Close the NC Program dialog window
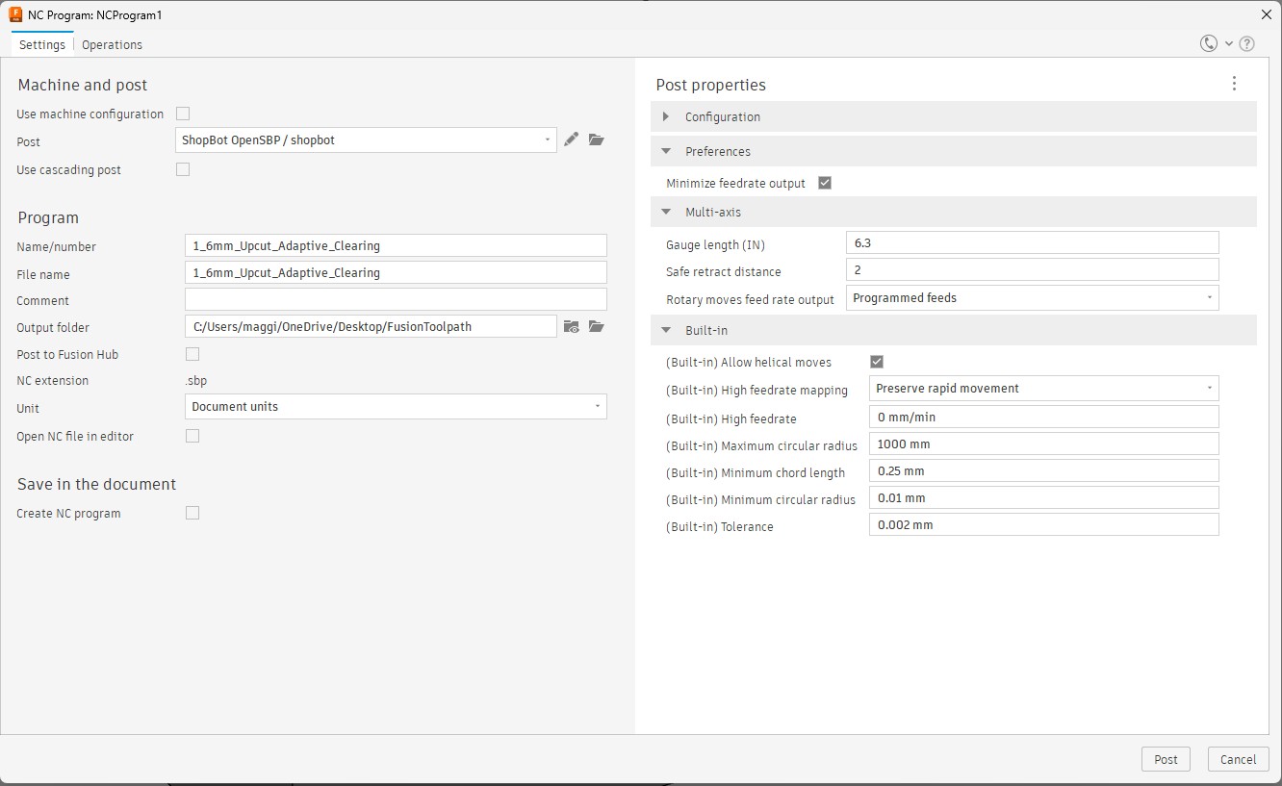Viewport: 1282px width, 786px height. coord(1266,14)
